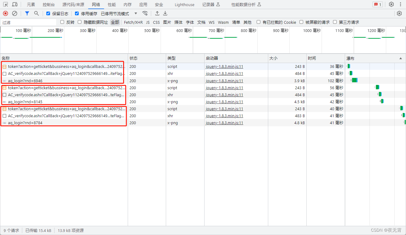Sort by 状态 column header
406x235 pixels.
(147, 58)
